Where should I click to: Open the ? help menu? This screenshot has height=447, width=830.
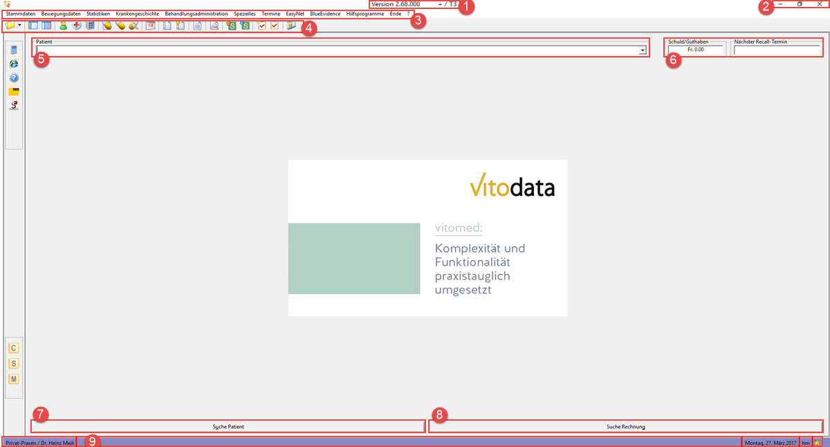click(x=408, y=14)
